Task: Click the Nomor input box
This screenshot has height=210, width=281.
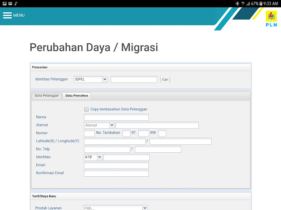Action: click(x=89, y=133)
